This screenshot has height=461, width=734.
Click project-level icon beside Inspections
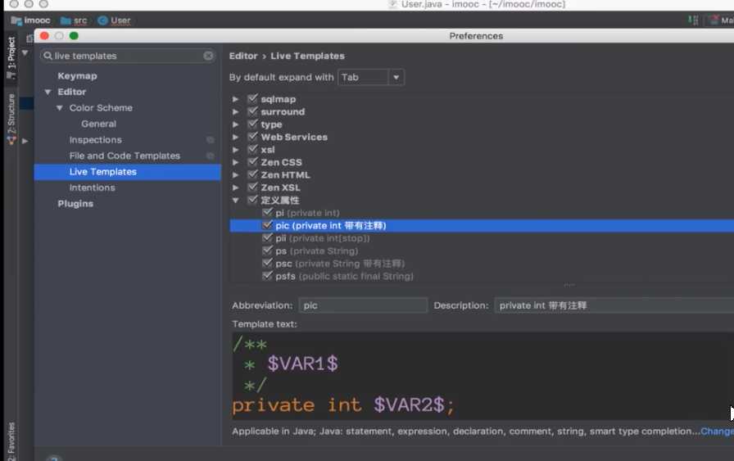pyautogui.click(x=211, y=140)
